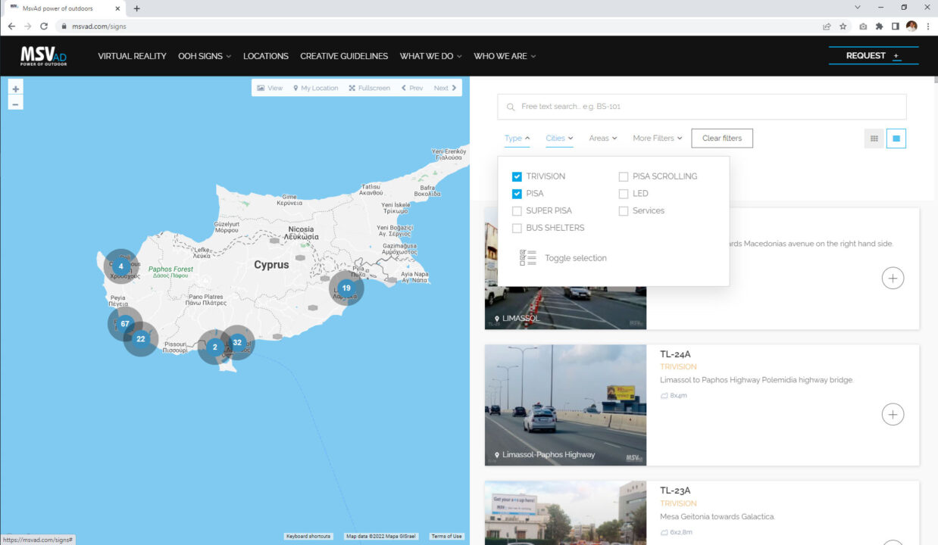Click the free text search field
Image resolution: width=938 pixels, height=545 pixels.
(x=702, y=107)
